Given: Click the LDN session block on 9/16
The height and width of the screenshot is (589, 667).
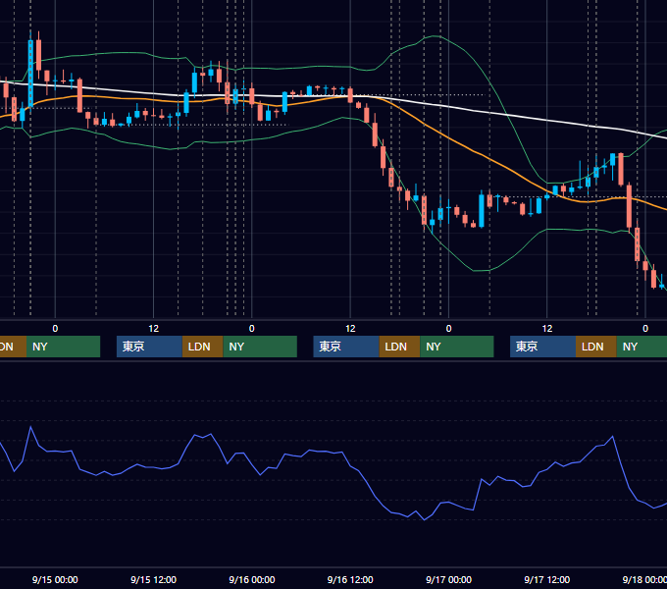Looking at the screenshot, I should coord(399,347).
